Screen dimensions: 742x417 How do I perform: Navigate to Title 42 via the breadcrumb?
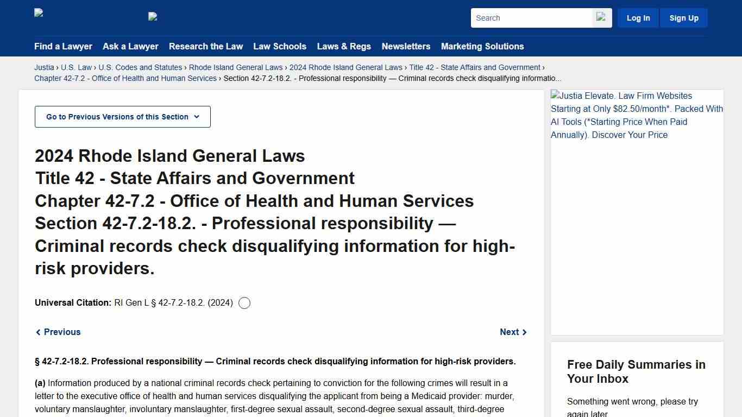click(x=475, y=67)
